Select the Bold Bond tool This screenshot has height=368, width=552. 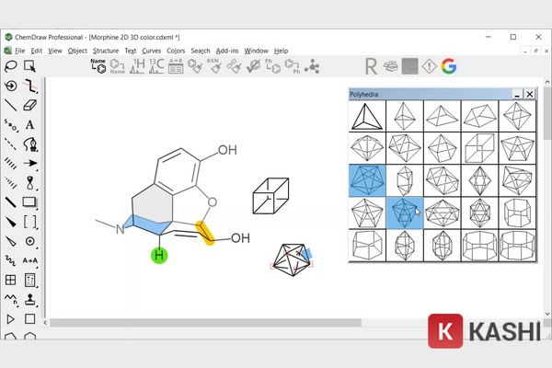click(10, 202)
